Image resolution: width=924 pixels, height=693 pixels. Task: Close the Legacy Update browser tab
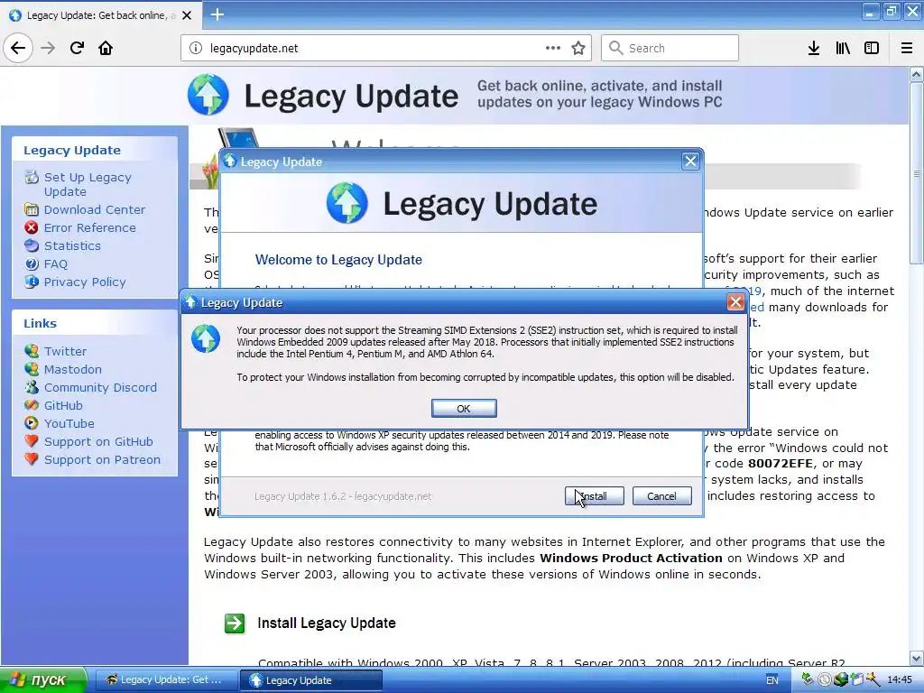[x=187, y=15]
